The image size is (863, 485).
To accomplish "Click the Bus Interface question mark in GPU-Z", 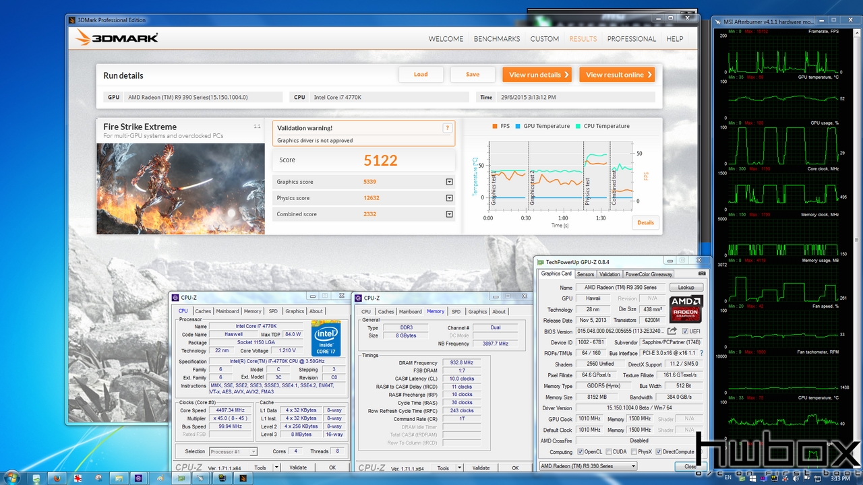I will pos(701,353).
